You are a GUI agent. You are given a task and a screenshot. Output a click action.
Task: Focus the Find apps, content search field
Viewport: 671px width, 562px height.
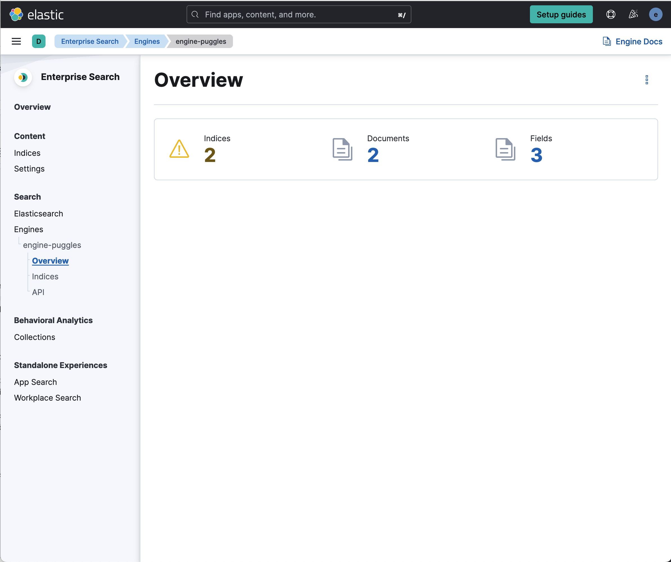click(x=299, y=15)
